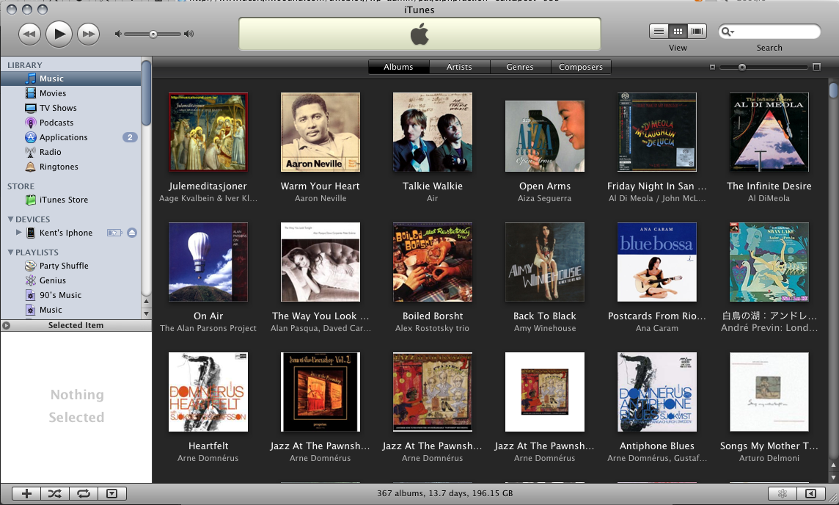Open the iTunes Store
This screenshot has height=505, width=839.
click(70, 200)
